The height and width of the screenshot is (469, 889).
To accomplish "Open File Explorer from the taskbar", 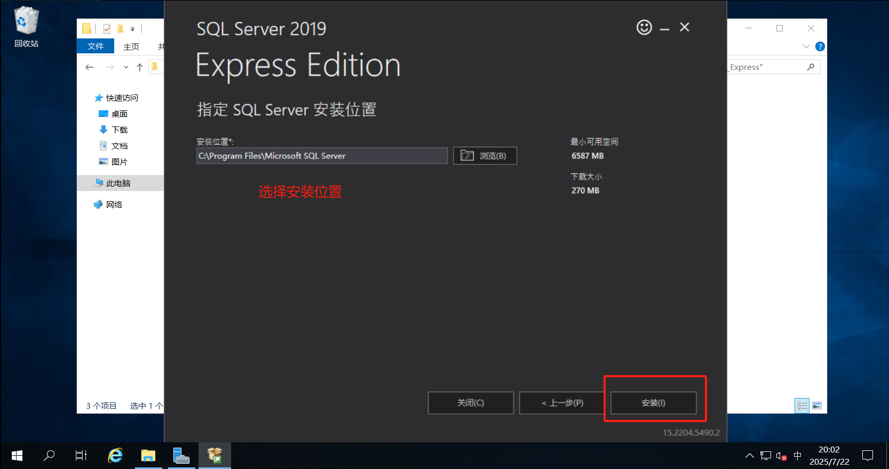I will point(148,456).
